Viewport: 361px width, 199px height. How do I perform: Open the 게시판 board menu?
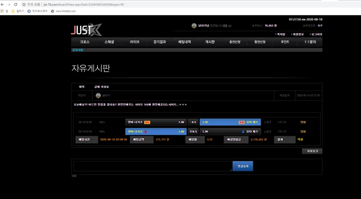pyautogui.click(x=210, y=42)
